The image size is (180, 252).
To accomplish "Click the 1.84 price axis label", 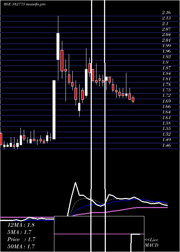I will point(166,73).
